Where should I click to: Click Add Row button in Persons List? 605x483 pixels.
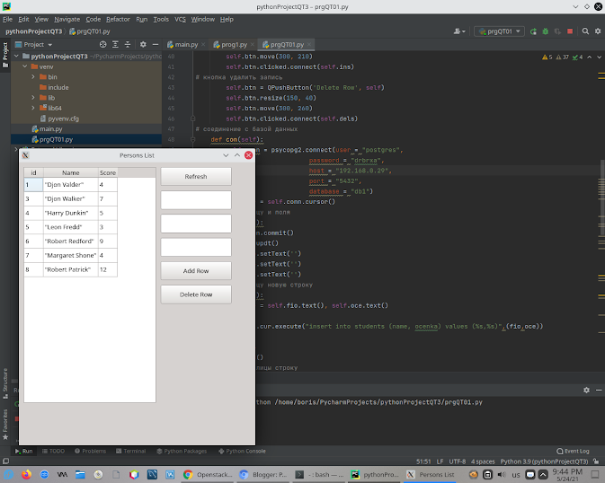click(196, 270)
